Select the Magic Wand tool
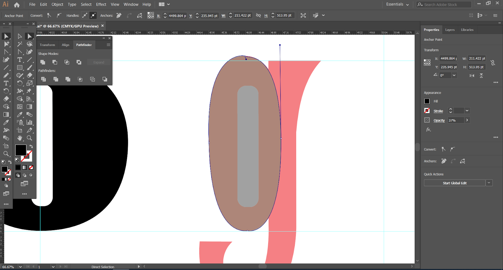Viewport: 503px width, 270px height. [20, 44]
